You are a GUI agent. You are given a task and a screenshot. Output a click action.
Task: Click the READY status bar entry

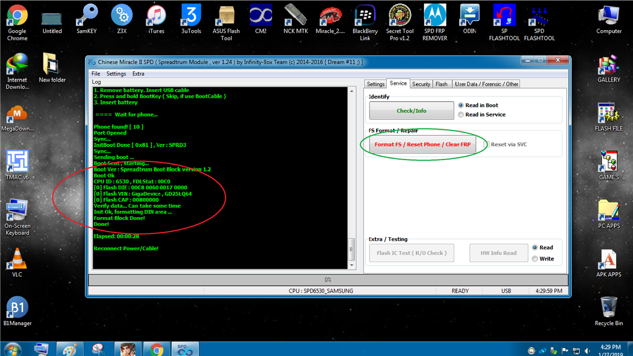tap(460, 291)
